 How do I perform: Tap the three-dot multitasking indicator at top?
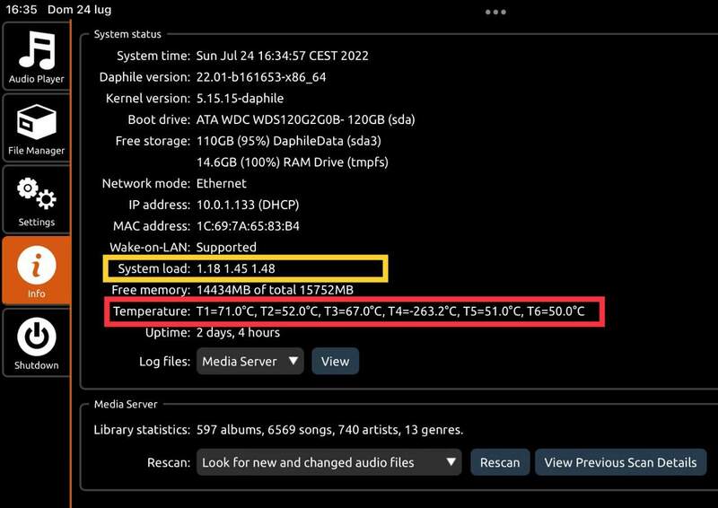click(495, 12)
